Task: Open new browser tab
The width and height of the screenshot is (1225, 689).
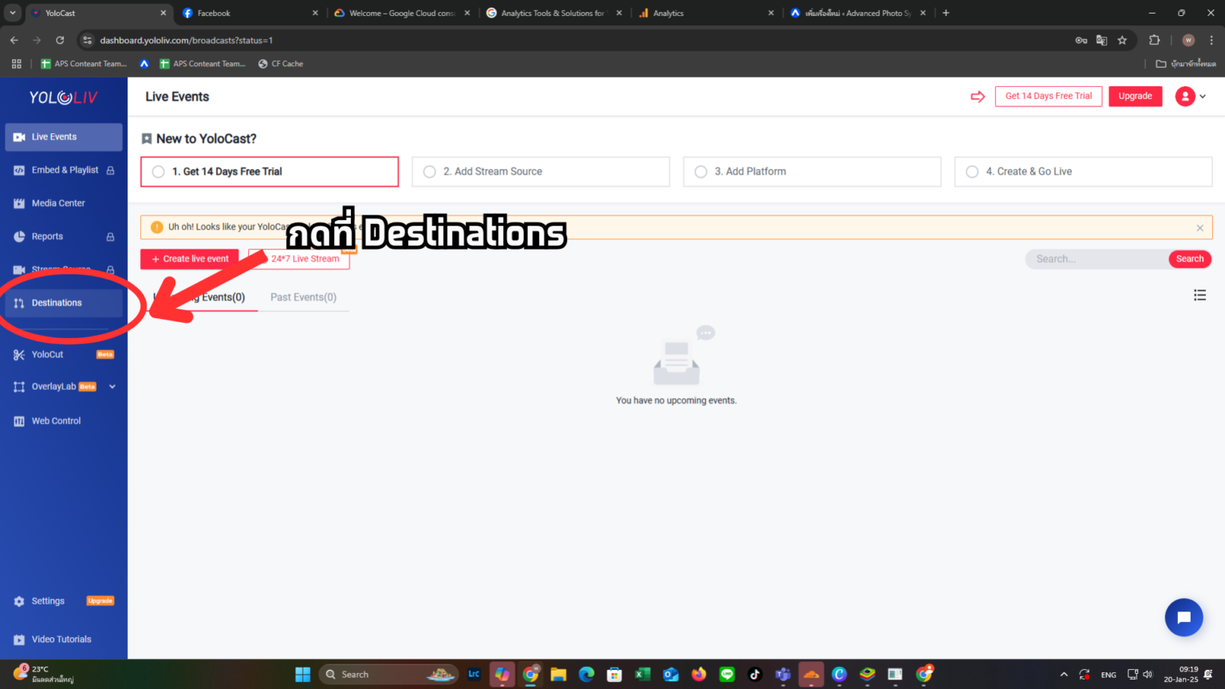Action: [946, 13]
